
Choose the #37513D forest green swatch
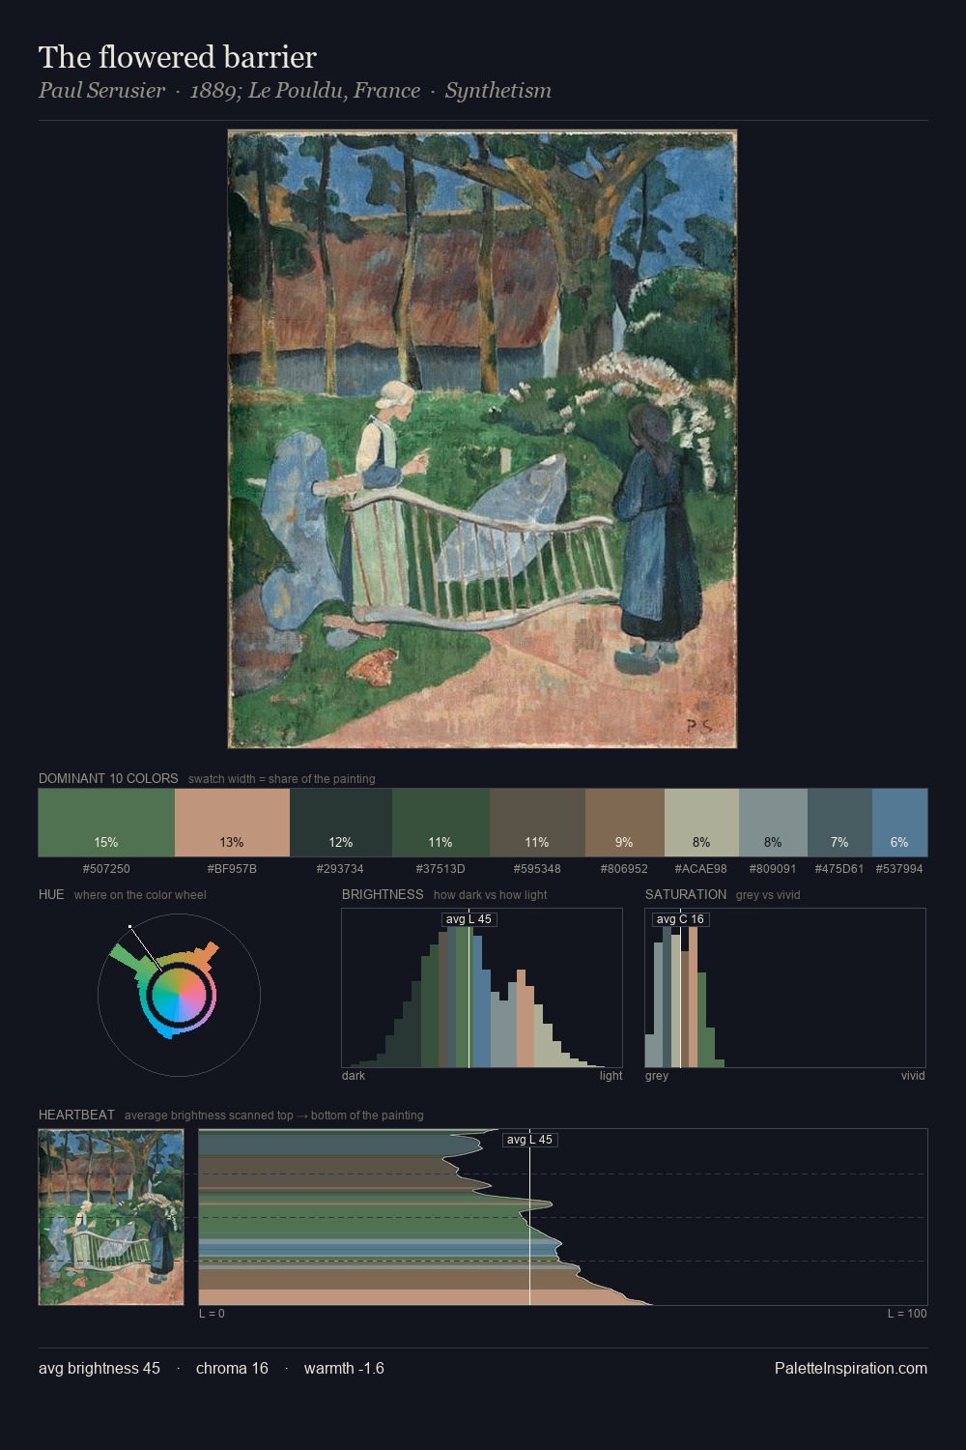point(440,823)
